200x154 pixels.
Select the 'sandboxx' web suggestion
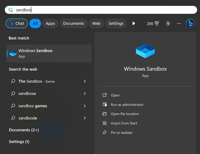[48, 93]
